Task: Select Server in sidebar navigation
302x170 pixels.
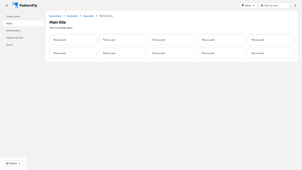Action: click(9, 45)
